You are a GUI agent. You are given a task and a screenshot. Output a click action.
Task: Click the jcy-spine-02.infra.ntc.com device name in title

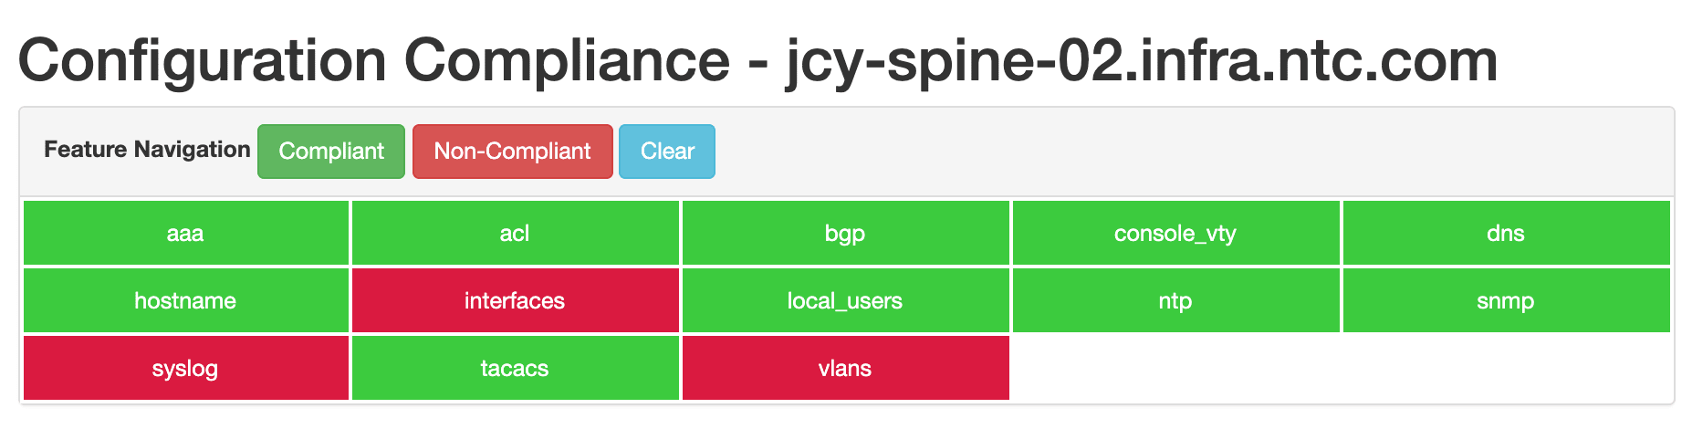(x=1142, y=60)
